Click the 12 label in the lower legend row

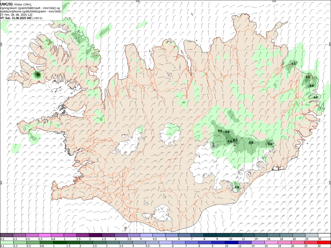point(240,246)
